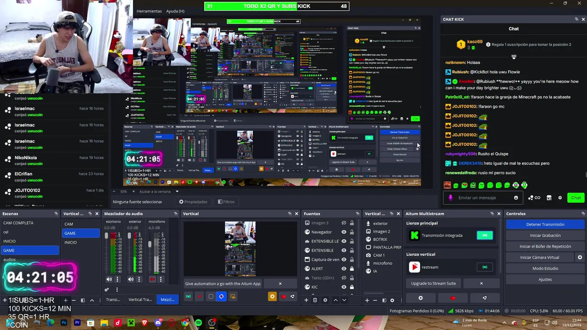Open escritorio channel options menu
Viewport: 587px width, 330px height.
(117, 279)
